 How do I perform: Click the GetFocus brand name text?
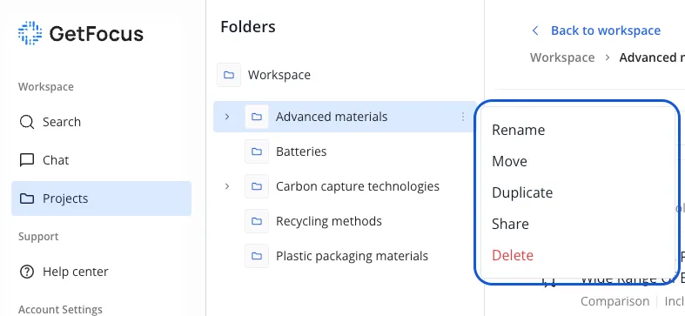tap(96, 34)
